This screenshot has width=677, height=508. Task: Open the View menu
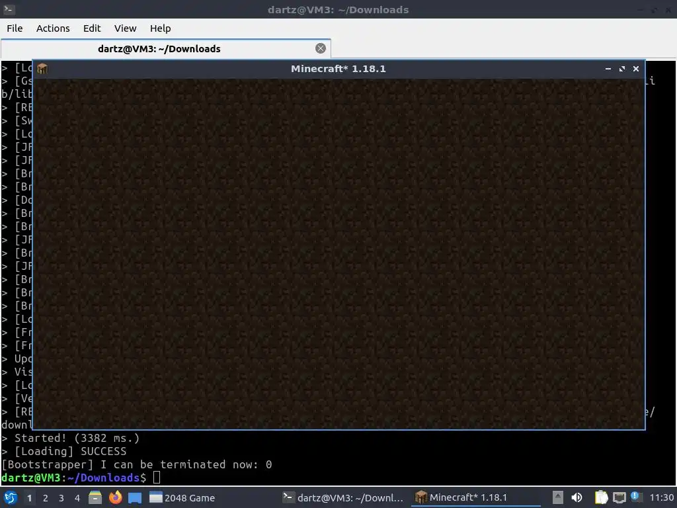(x=125, y=28)
